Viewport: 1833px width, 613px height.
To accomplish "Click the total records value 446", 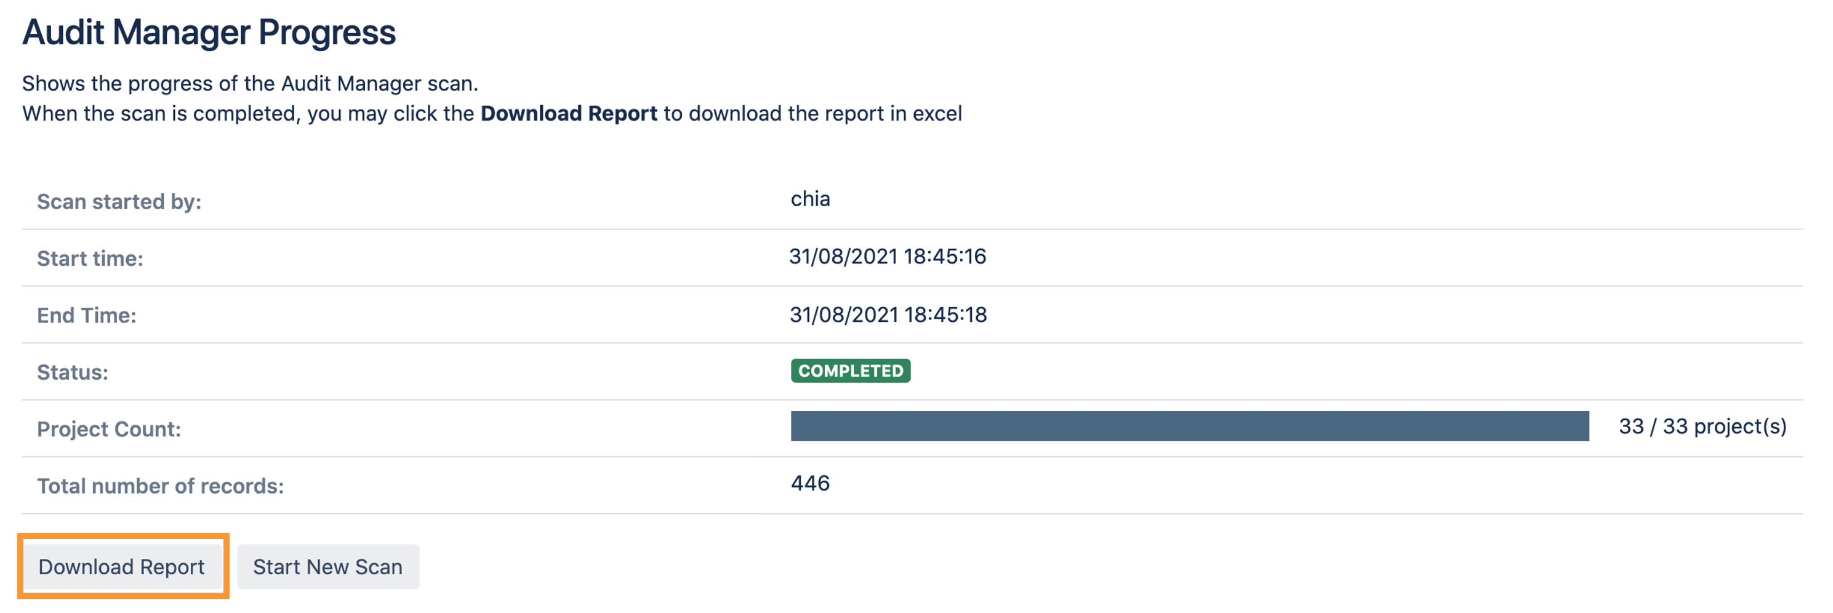I will pyautogui.click(x=810, y=484).
